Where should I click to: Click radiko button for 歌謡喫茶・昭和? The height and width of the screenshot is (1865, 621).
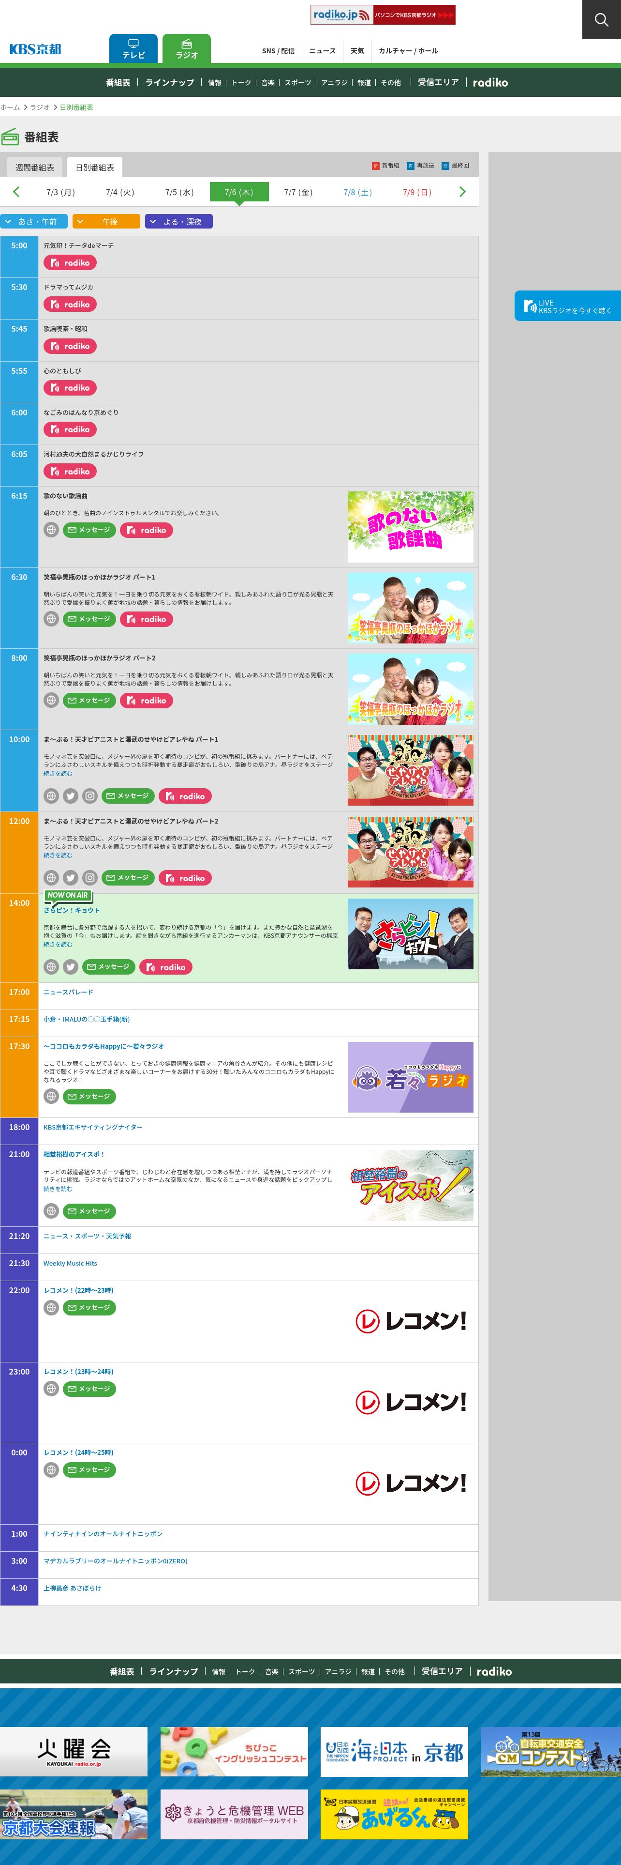(70, 346)
